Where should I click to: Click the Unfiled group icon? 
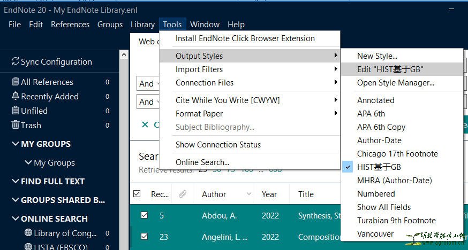[x=15, y=111]
